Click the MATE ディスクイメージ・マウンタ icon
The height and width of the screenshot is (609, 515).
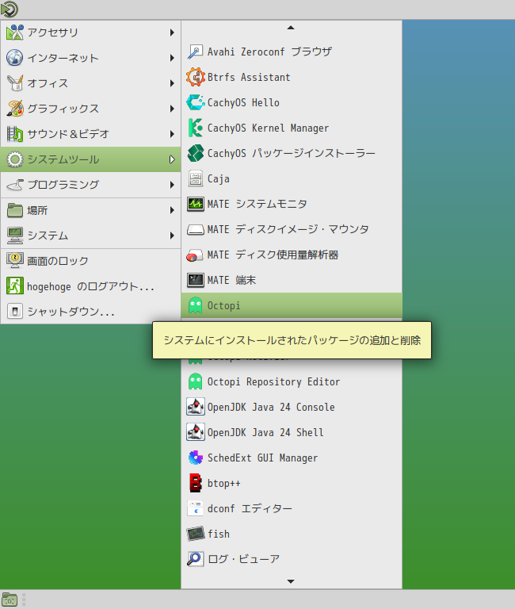[x=195, y=229]
